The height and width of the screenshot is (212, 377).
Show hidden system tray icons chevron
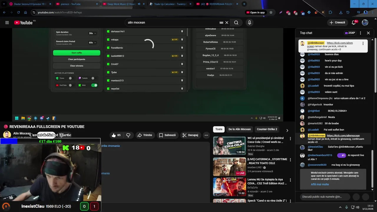click(x=340, y=207)
